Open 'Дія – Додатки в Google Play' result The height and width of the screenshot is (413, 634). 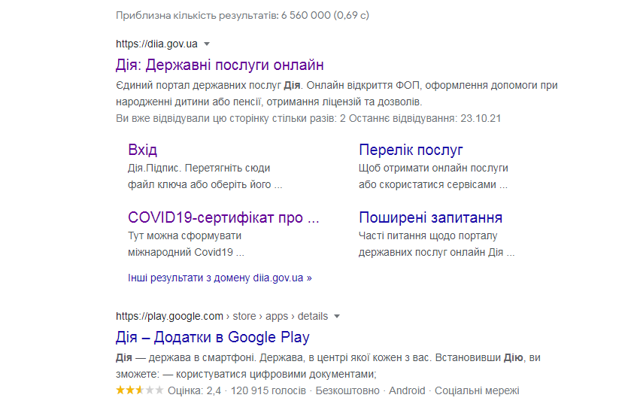coord(212,337)
